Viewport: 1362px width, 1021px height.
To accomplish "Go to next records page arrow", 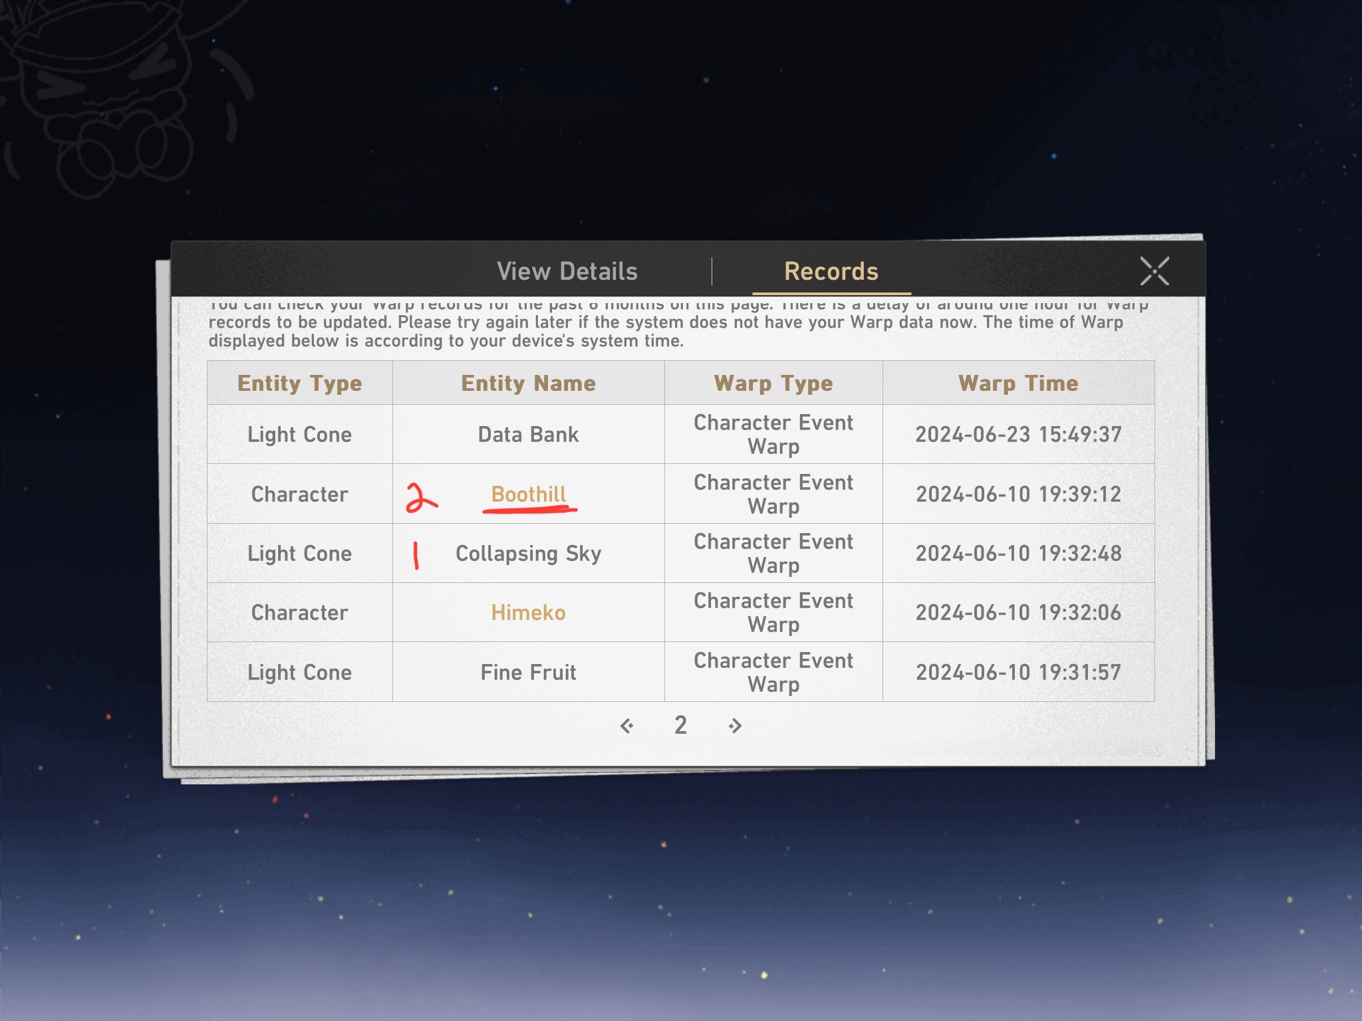I will (735, 726).
